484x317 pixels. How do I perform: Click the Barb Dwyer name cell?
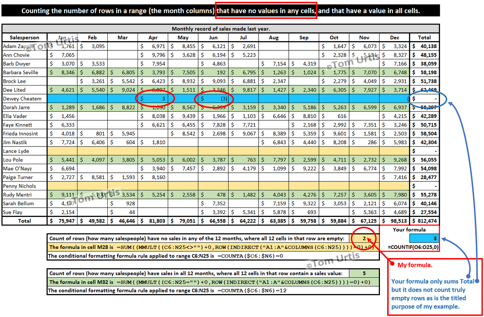click(25, 64)
